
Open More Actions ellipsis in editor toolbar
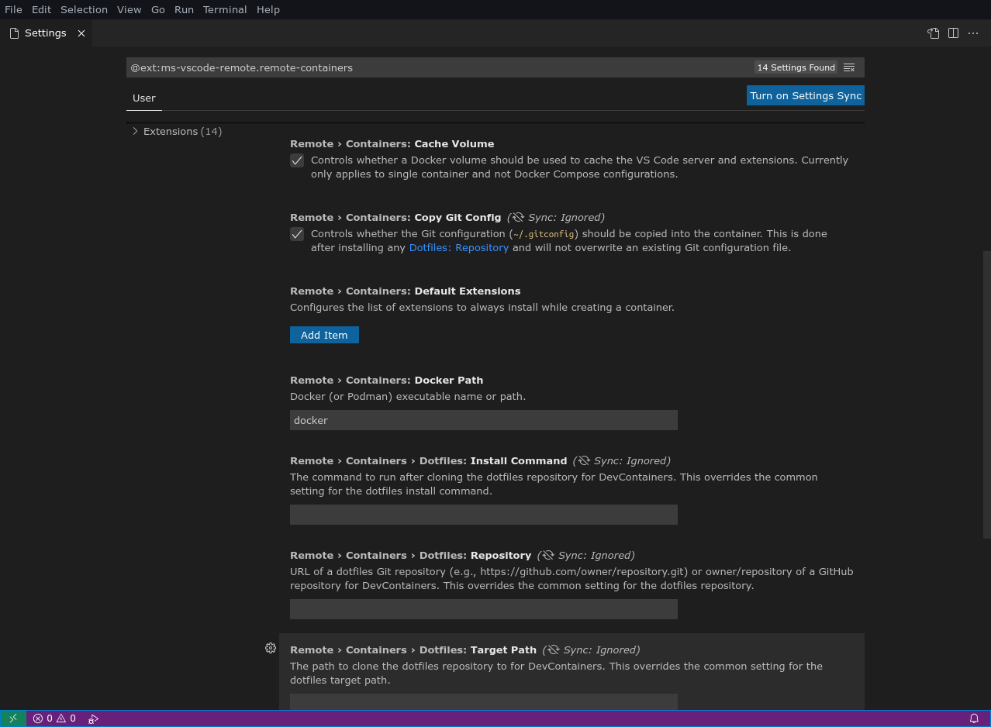point(973,33)
